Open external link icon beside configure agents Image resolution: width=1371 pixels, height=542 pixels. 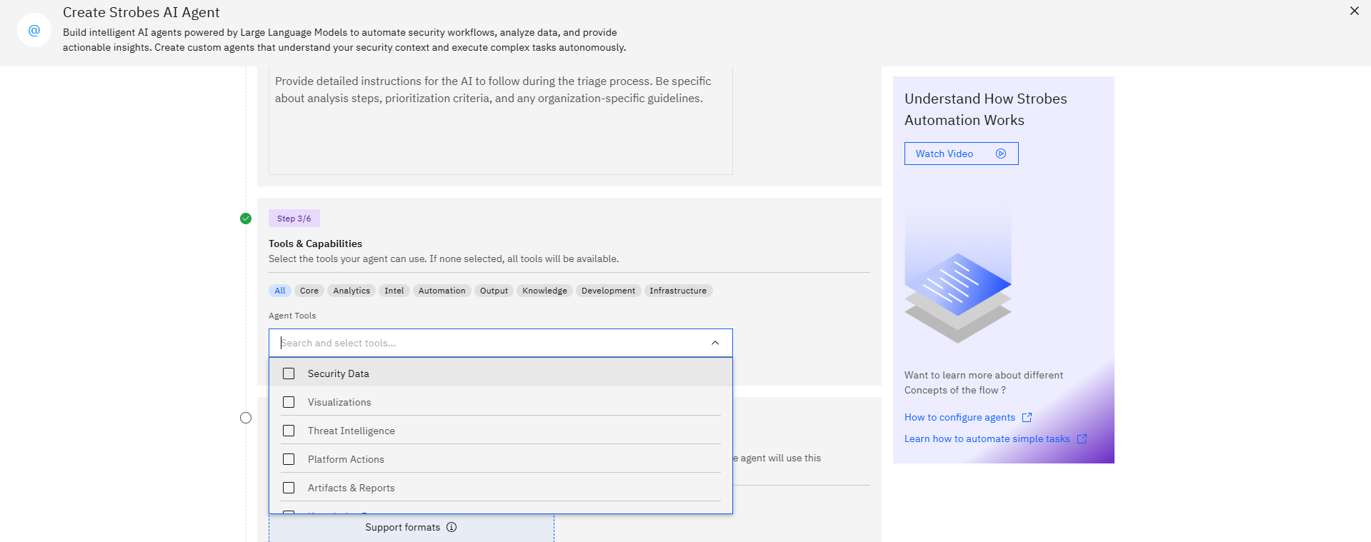tap(1027, 417)
